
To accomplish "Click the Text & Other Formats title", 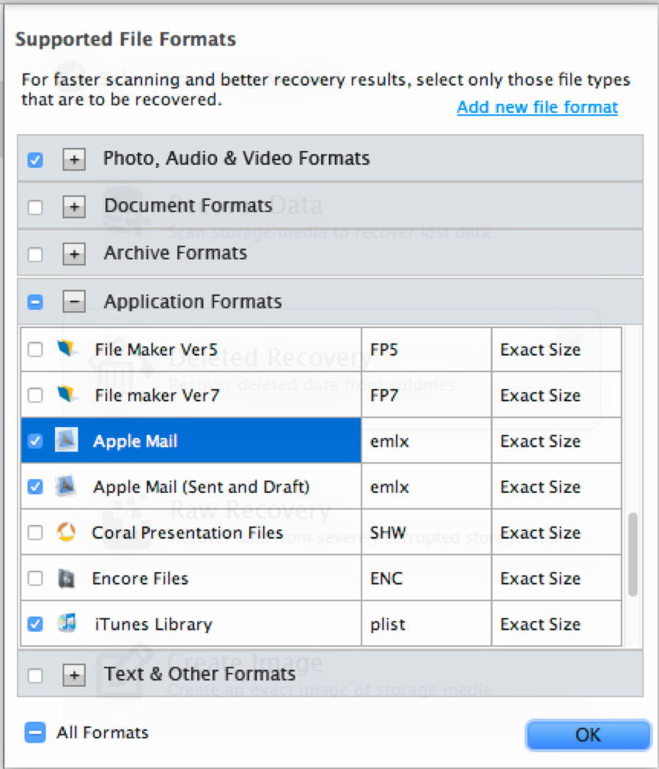I will click(199, 674).
